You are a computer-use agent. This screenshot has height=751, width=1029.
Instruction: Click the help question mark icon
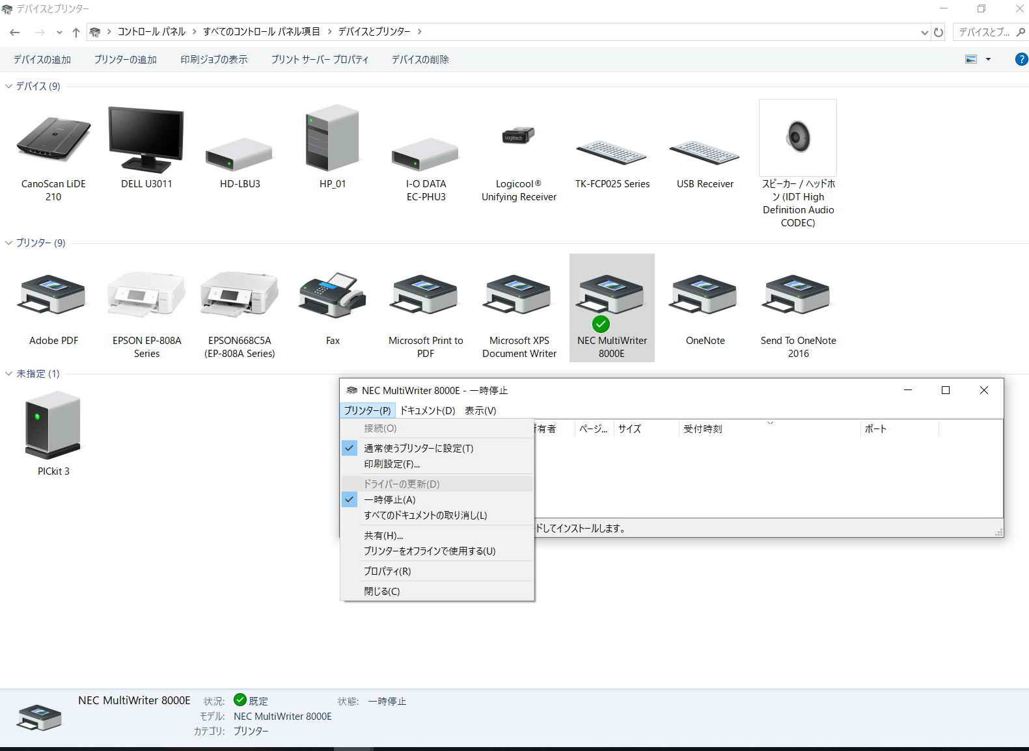[1021, 59]
